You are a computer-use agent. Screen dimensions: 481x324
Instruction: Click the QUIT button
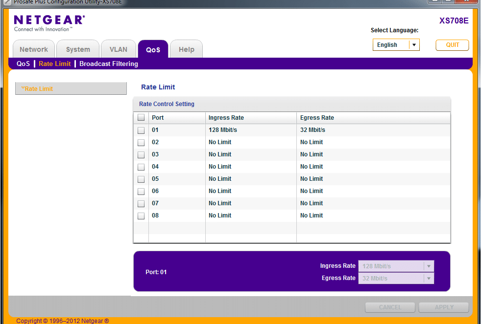(x=453, y=45)
